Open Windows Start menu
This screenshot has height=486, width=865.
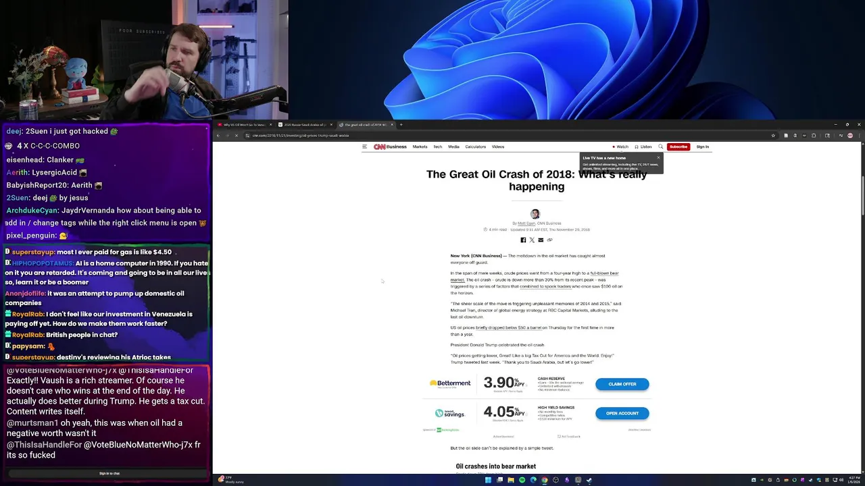tap(488, 480)
